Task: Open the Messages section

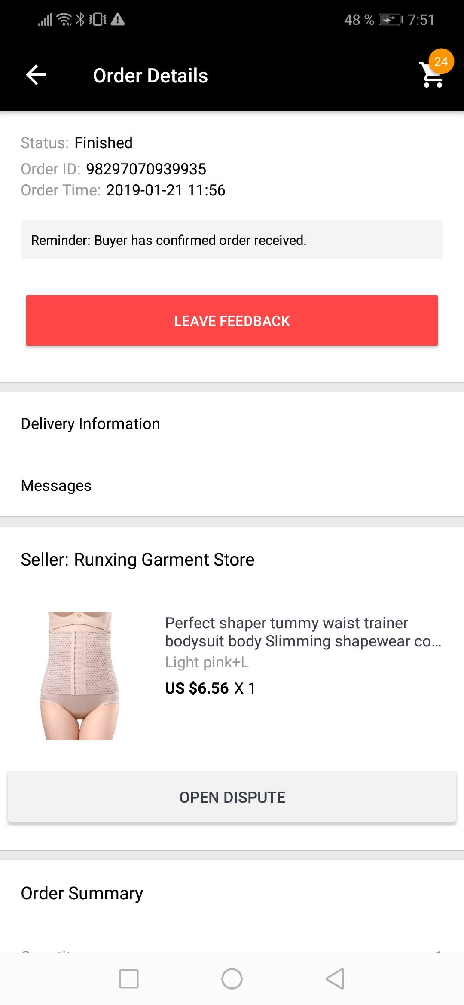Action: click(232, 486)
